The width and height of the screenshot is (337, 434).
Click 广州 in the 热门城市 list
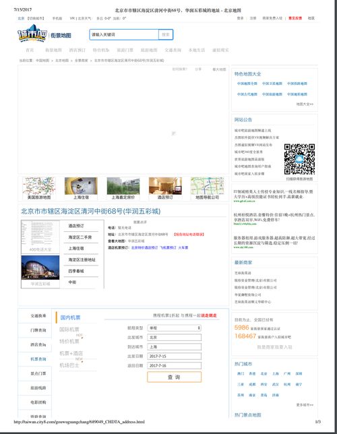pos(287,373)
